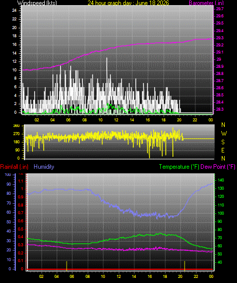
Task: Click the 'Windspeed (kts)' axis title
Action: click(37, 3)
